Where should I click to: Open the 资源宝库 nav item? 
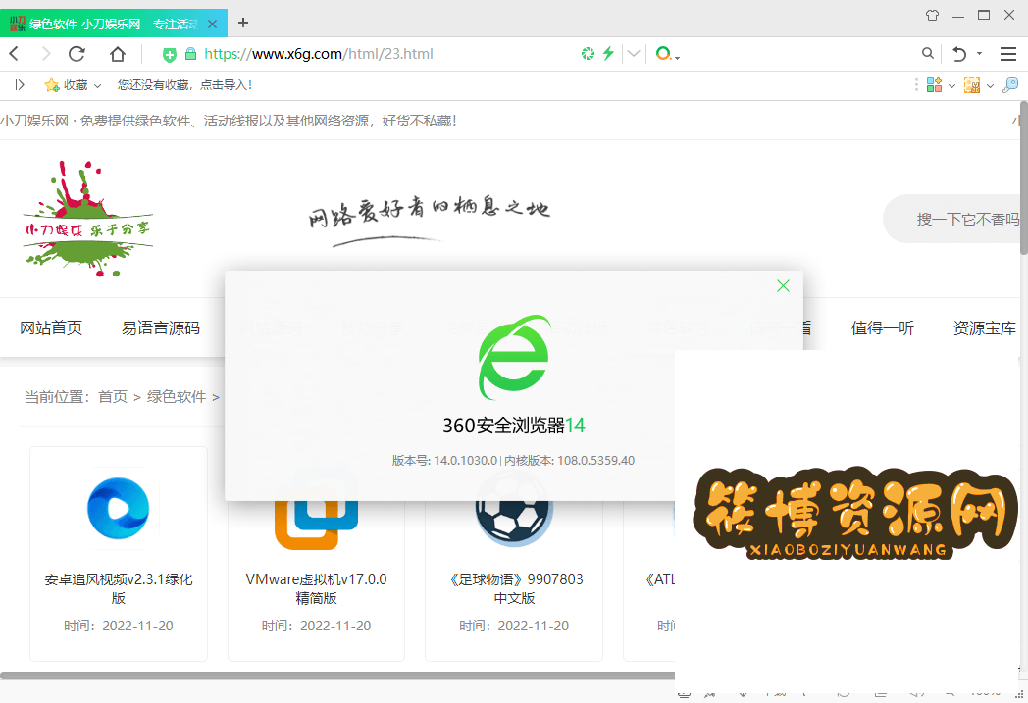coord(985,327)
